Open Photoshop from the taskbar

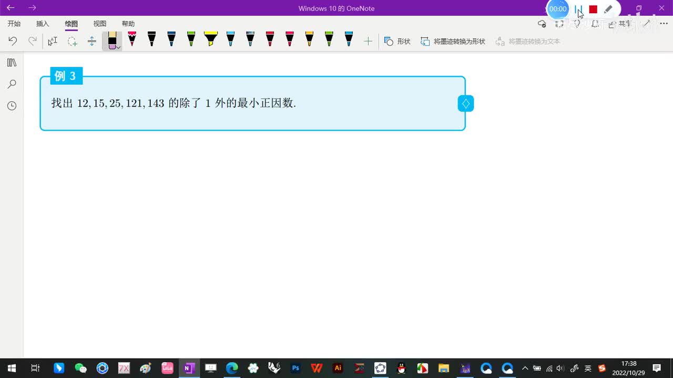[295, 368]
